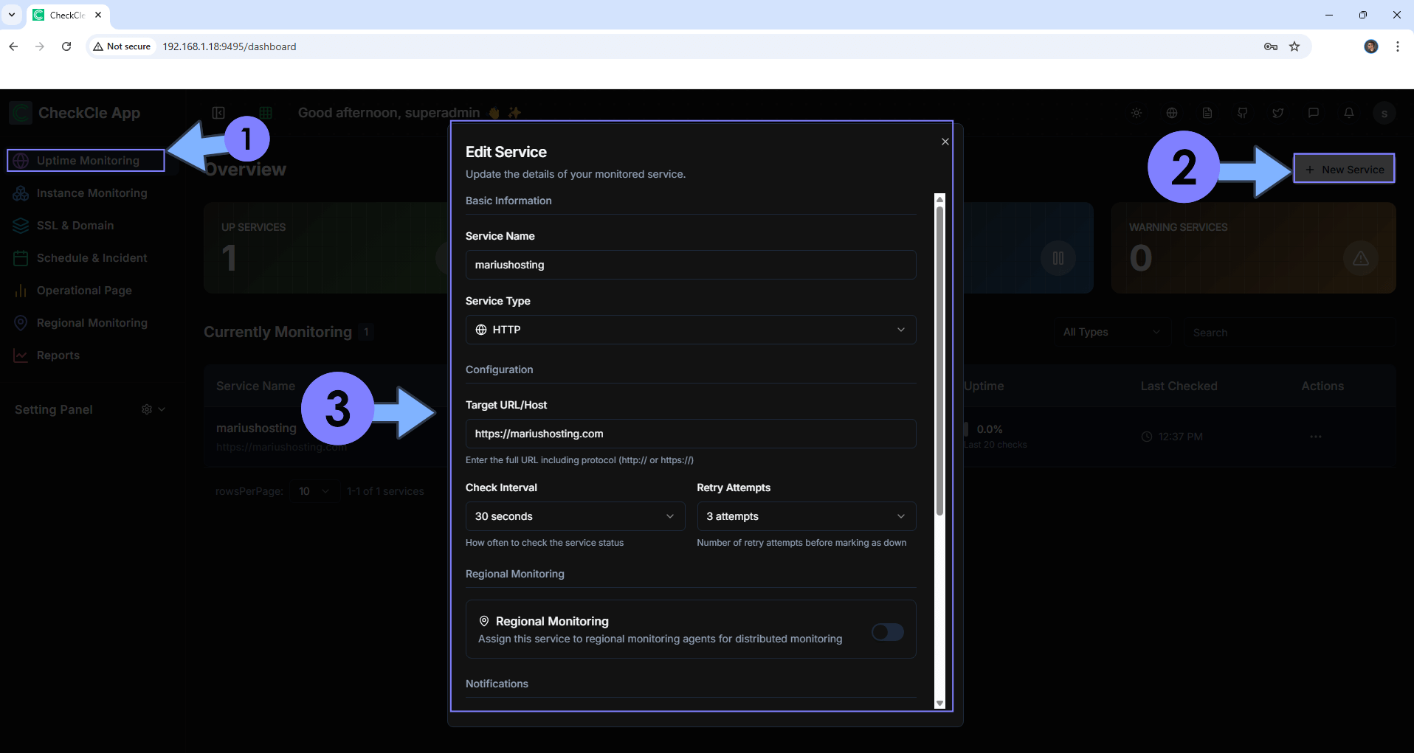This screenshot has width=1414, height=753.
Task: Open Operational Page in sidebar
Action: point(86,291)
